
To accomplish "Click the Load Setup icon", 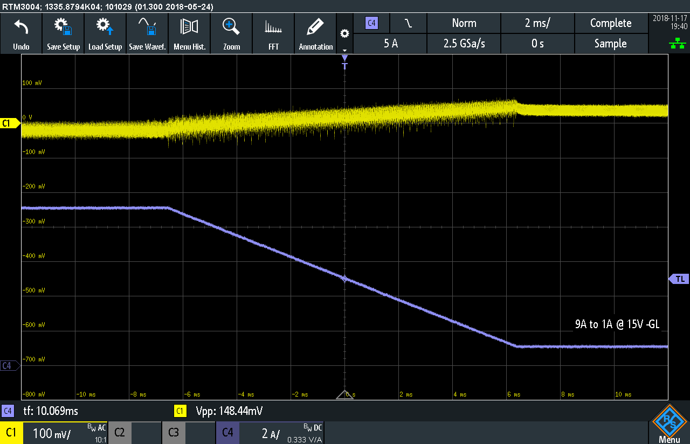I will pyautogui.click(x=105, y=33).
